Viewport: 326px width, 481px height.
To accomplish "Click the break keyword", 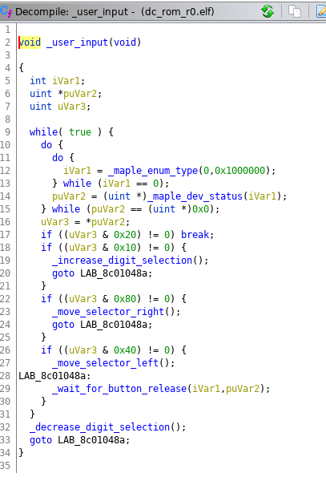I will (x=195, y=235).
